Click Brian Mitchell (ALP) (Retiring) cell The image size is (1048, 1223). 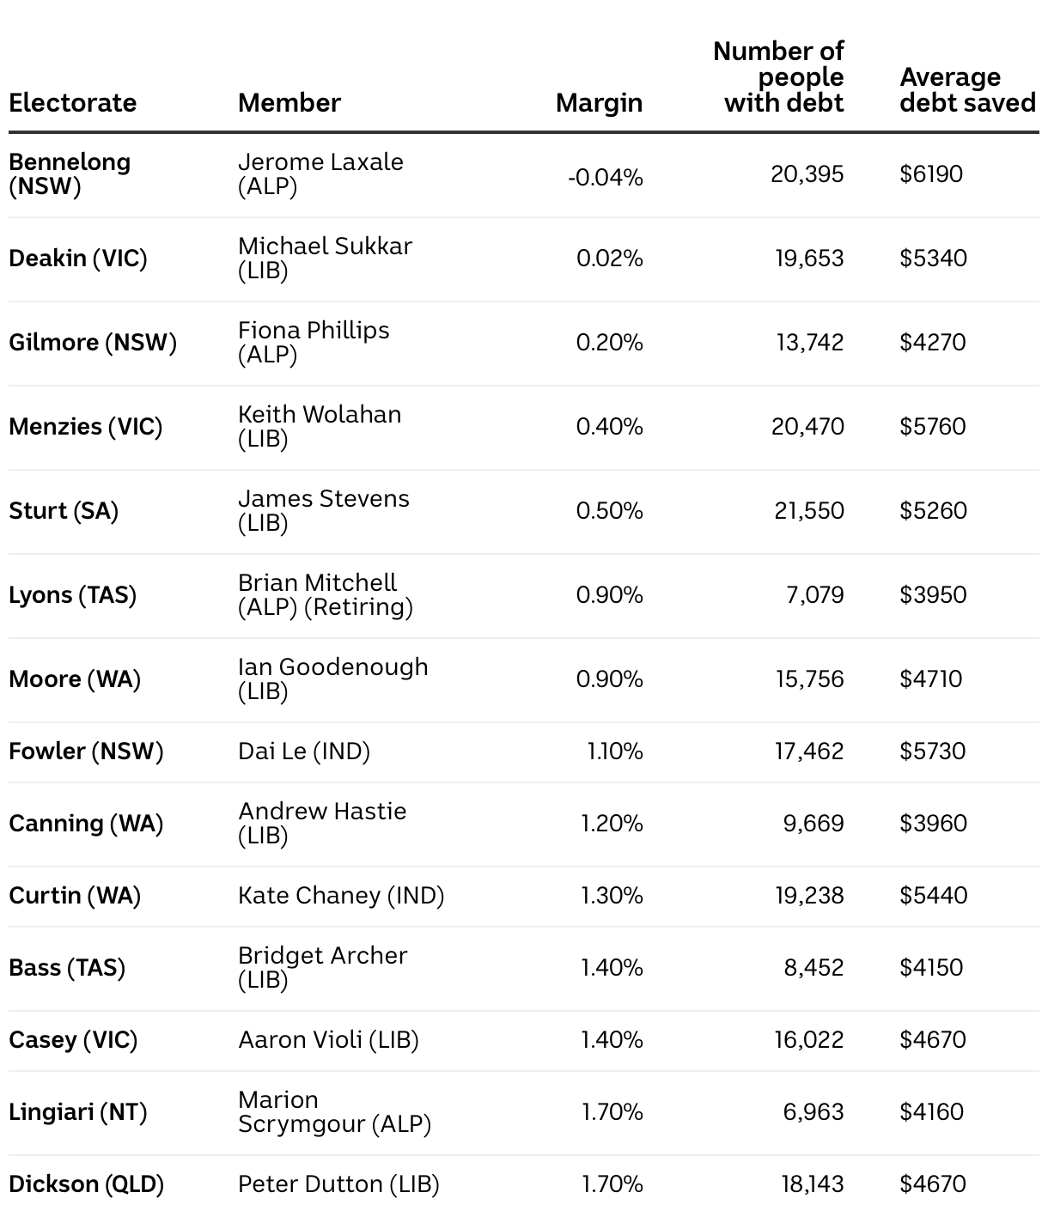click(x=326, y=594)
